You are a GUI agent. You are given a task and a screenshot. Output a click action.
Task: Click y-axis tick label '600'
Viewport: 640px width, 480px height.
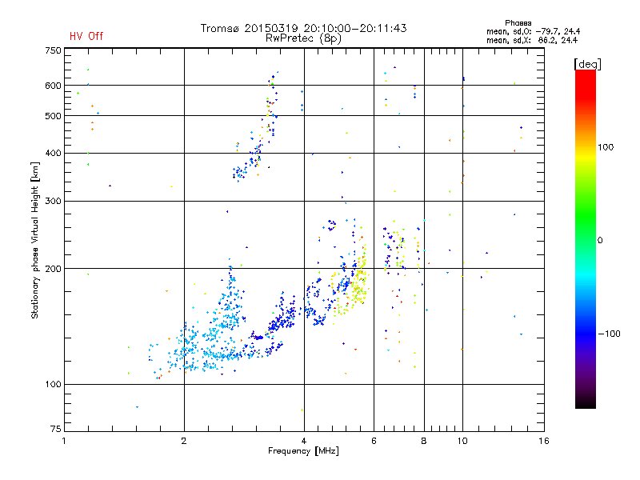53,86
